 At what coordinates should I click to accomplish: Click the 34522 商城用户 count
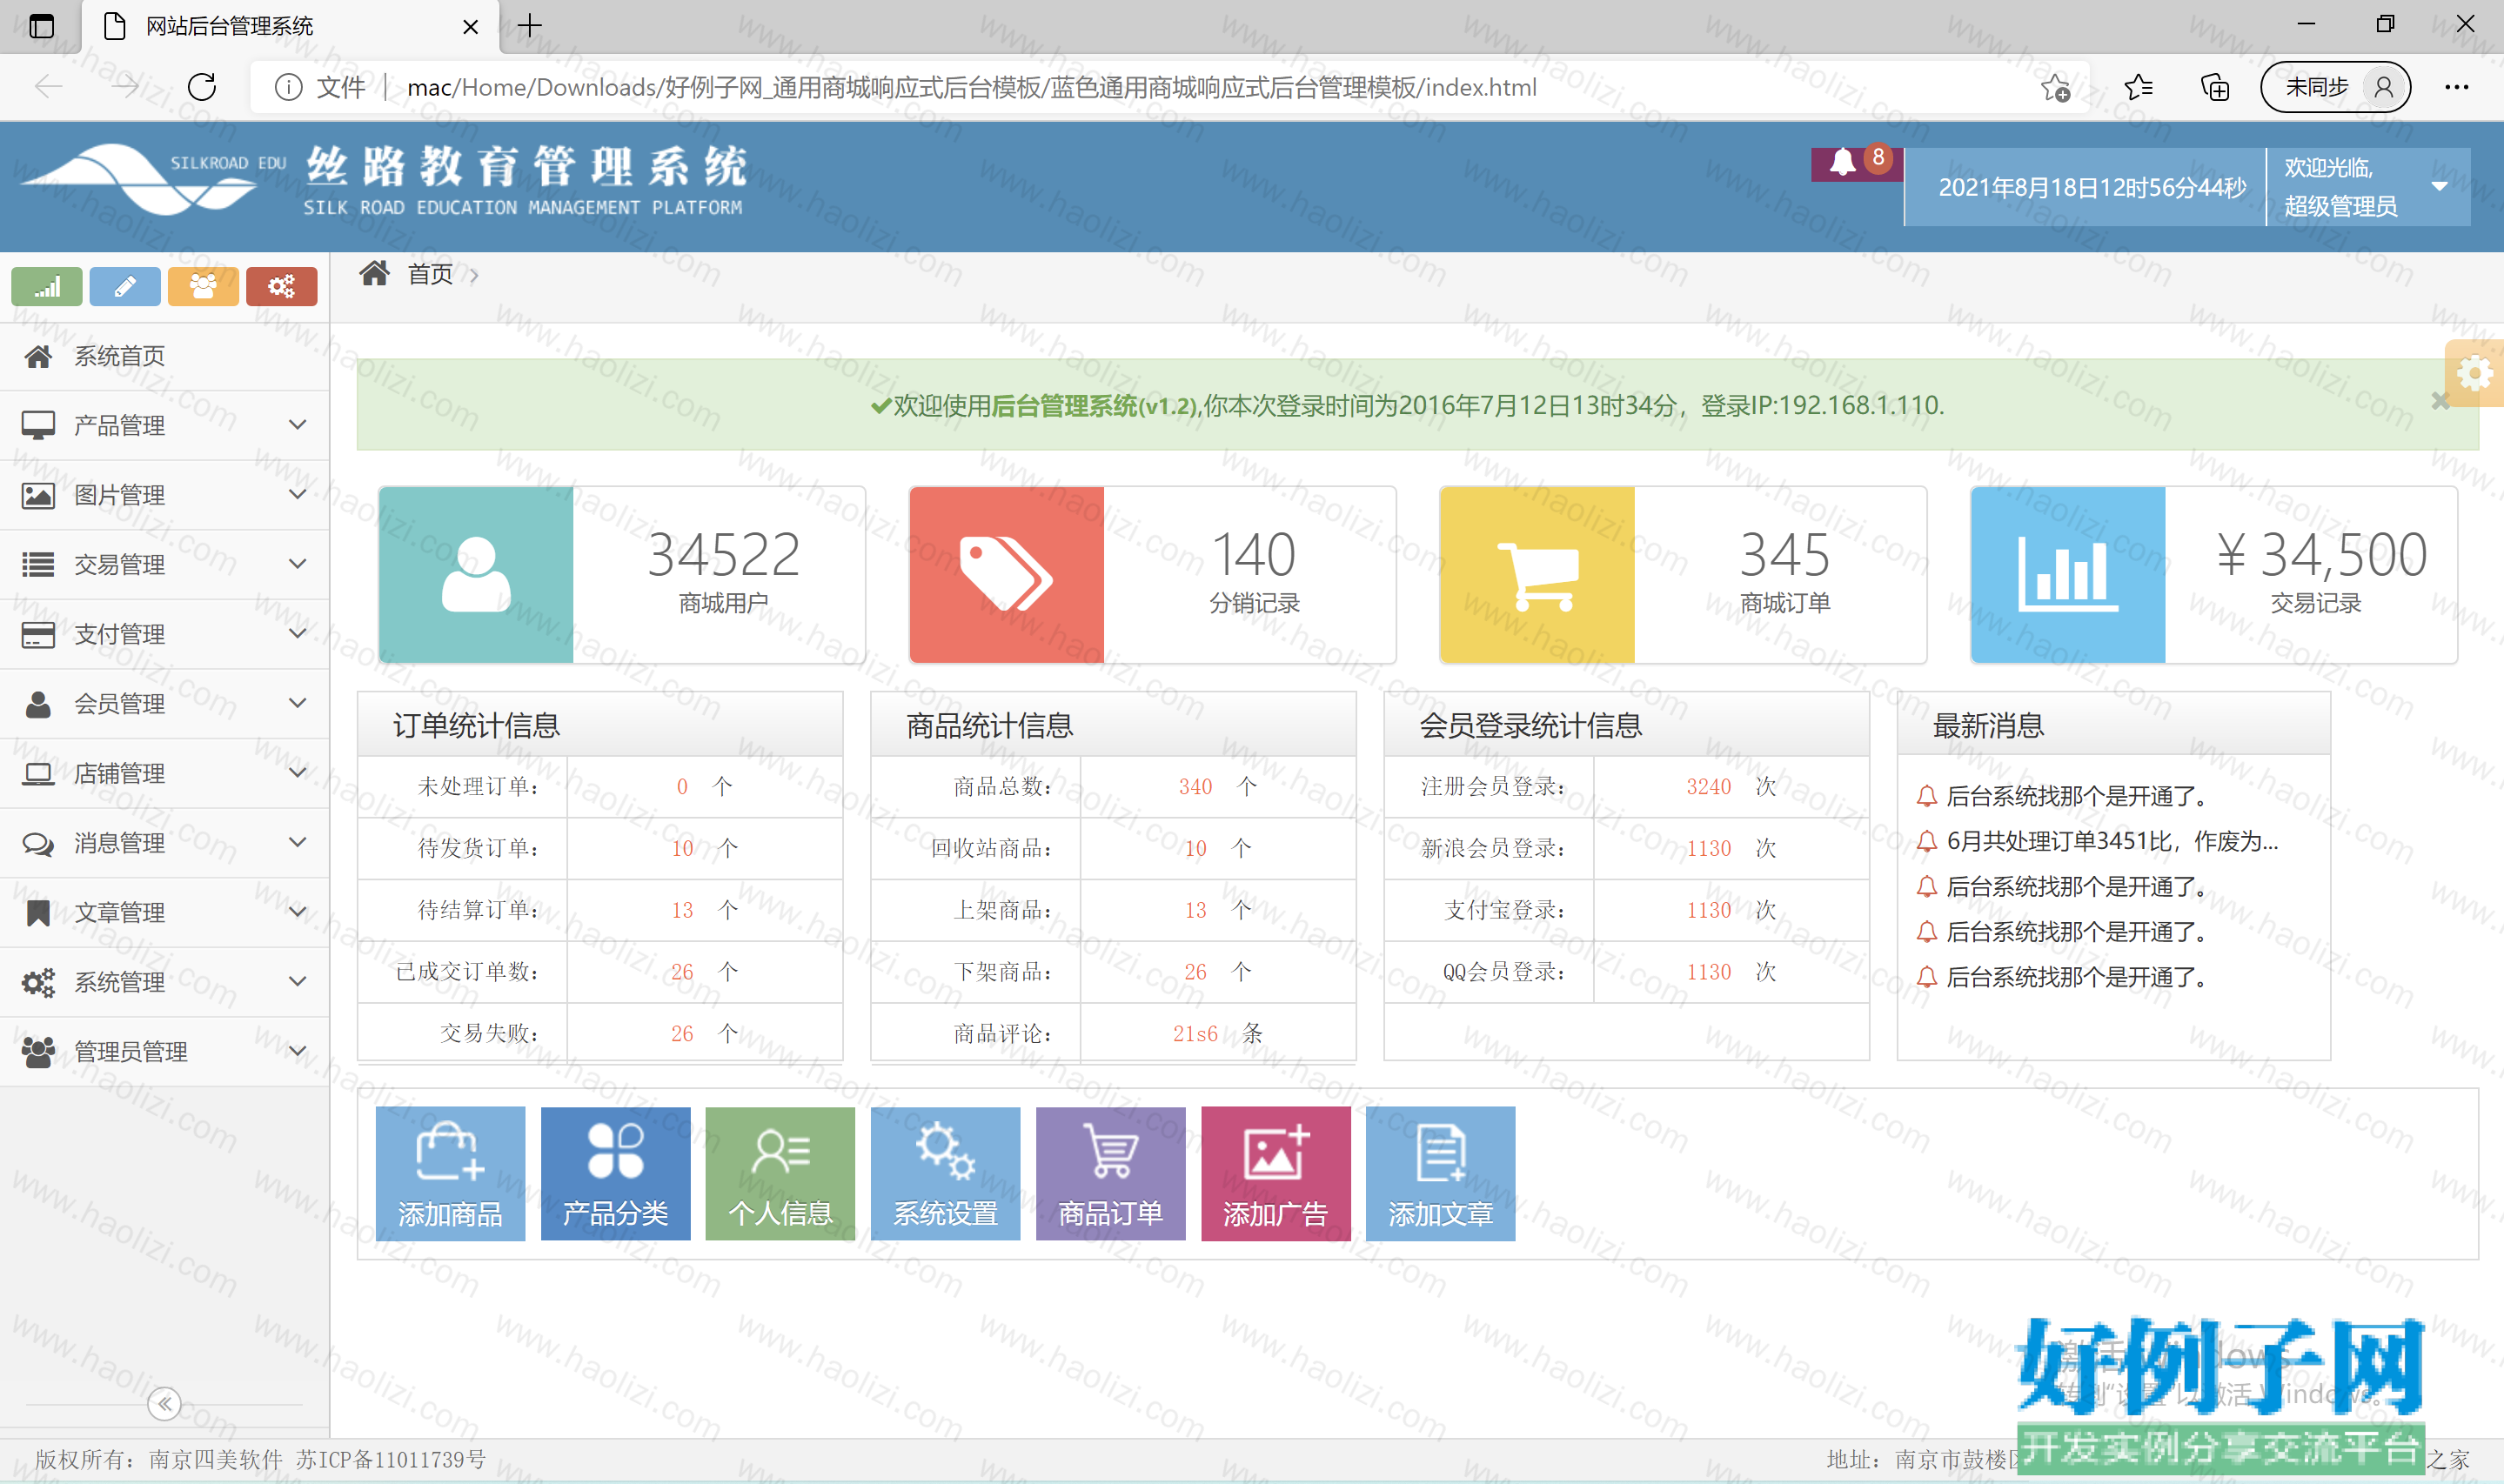723,555
